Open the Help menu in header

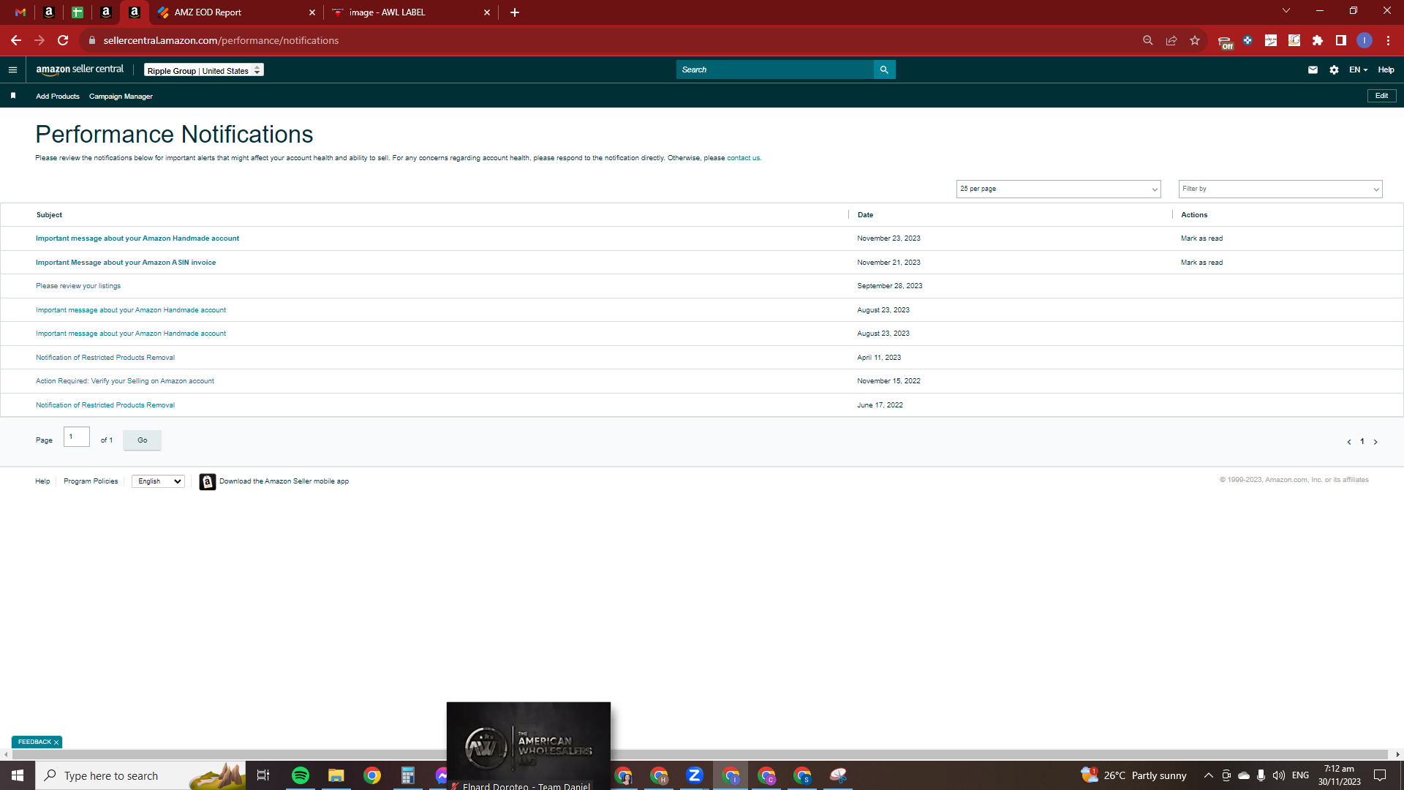click(x=1386, y=69)
